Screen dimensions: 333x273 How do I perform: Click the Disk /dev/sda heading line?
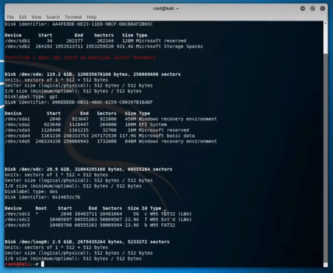pos(92,74)
